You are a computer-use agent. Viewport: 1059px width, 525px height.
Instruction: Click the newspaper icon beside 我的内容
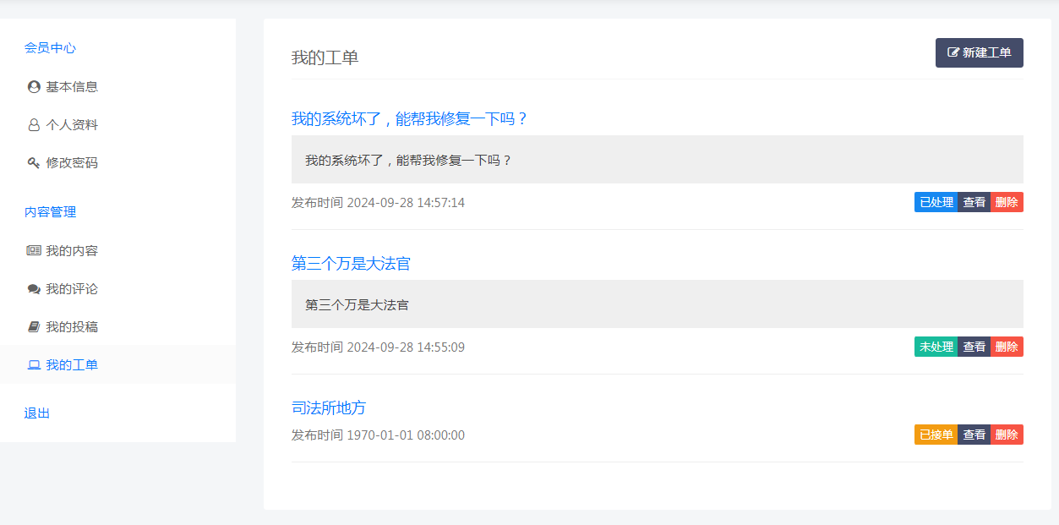[x=34, y=251]
